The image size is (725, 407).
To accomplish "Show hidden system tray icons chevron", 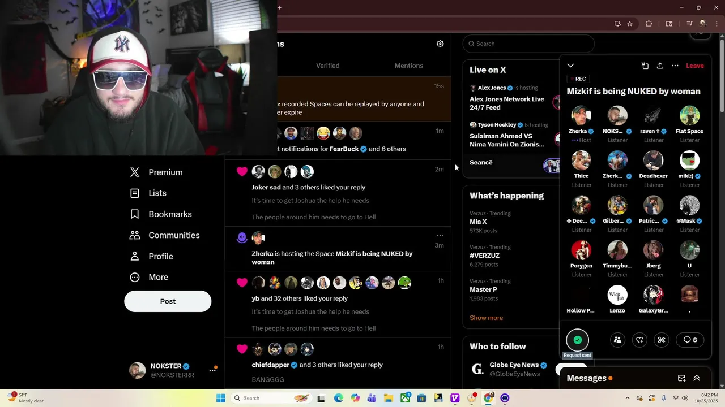I will 627,398.
